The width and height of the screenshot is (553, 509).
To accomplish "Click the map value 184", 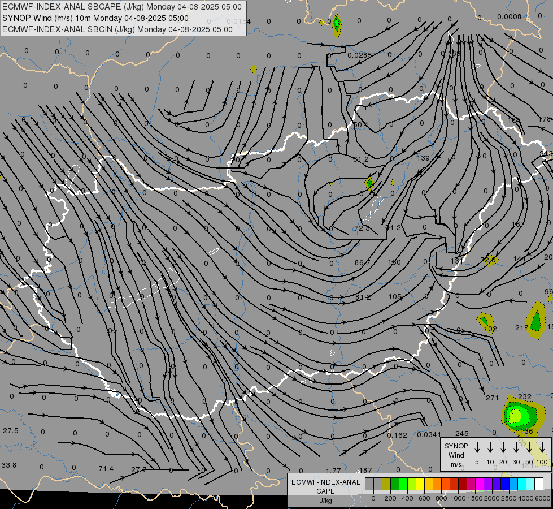I will pyautogui.click(x=514, y=120).
